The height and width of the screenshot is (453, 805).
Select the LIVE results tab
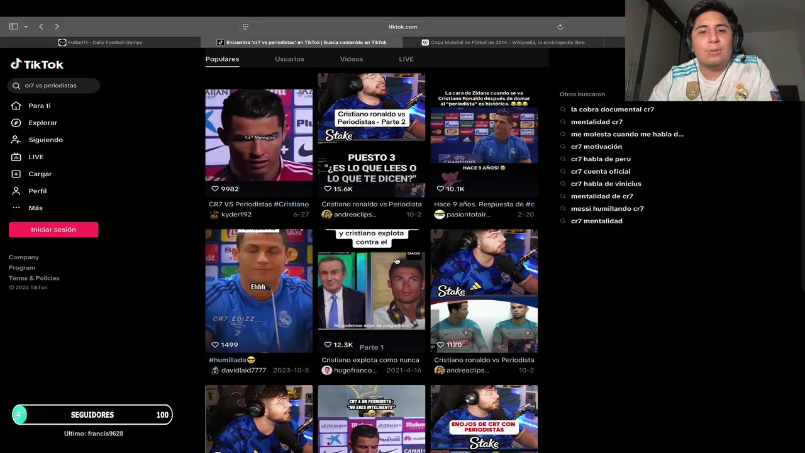(406, 59)
